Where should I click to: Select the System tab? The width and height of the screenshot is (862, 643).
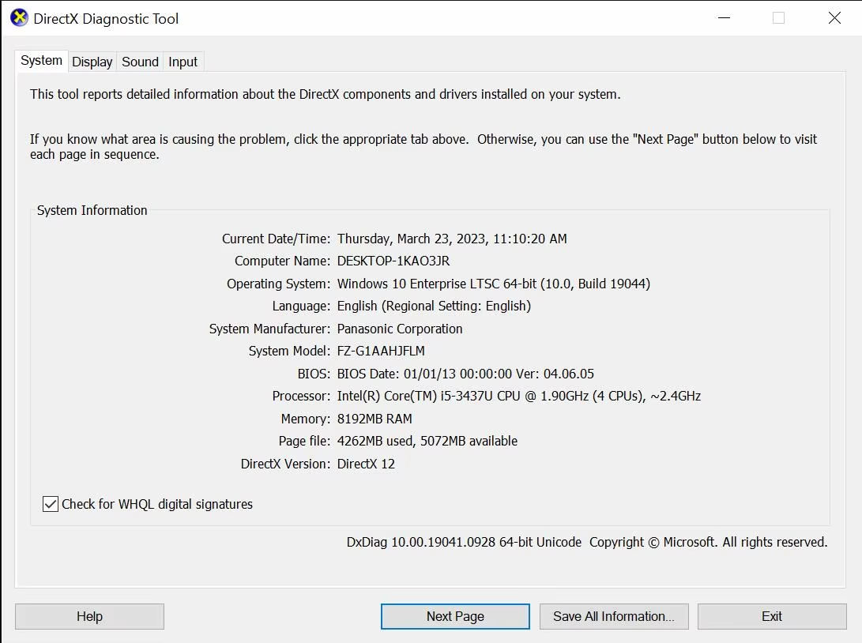[41, 61]
